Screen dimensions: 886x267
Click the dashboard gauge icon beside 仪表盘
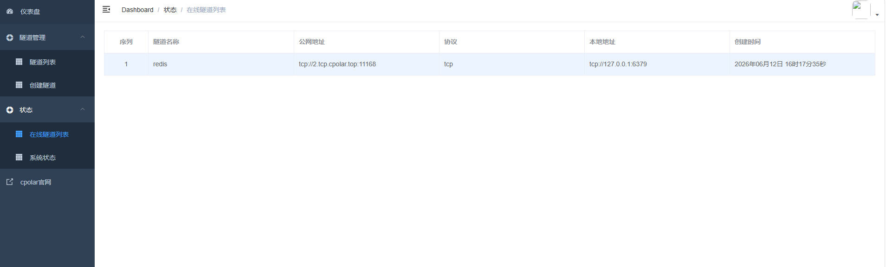[x=10, y=11]
